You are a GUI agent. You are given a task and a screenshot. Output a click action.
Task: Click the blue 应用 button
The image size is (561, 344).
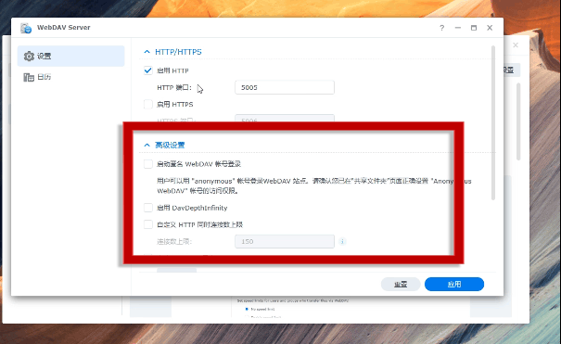[x=454, y=285]
